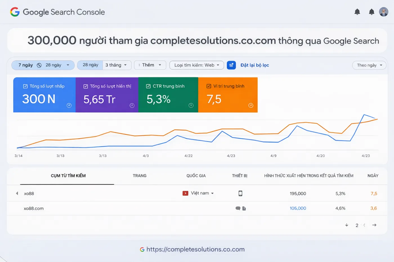This screenshot has height=262, width=394.
Task: Disable the Tổng số lượt hiển thị checkbox
Action: click(86, 86)
